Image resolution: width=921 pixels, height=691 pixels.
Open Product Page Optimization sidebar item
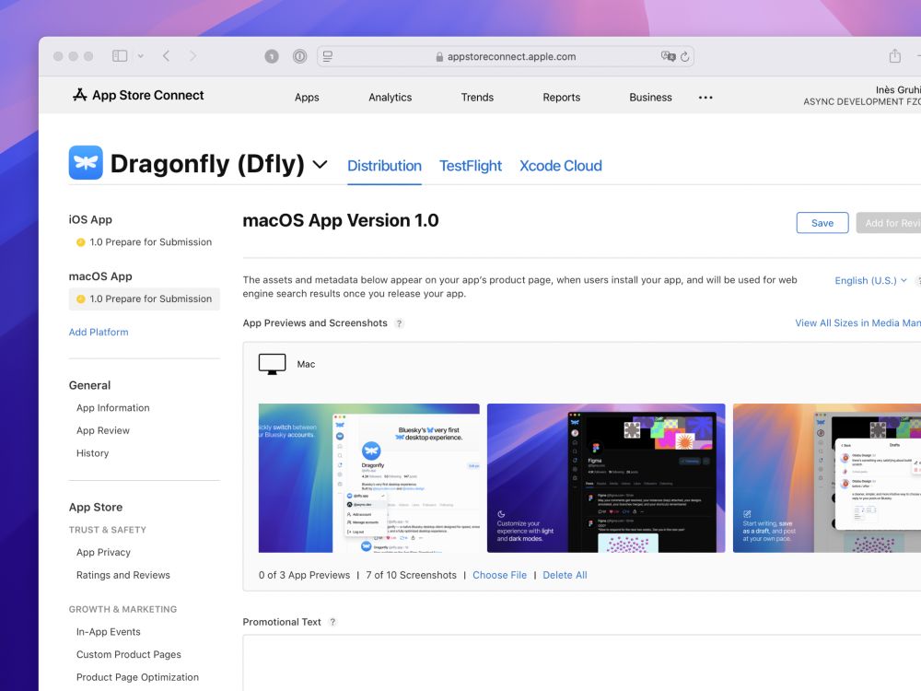pyautogui.click(x=137, y=677)
